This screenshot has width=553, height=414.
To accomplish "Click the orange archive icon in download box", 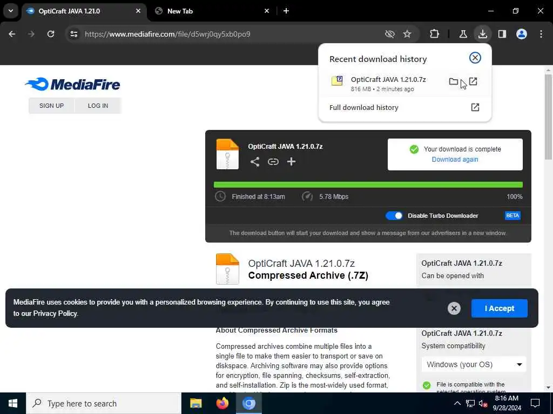I will [227, 154].
